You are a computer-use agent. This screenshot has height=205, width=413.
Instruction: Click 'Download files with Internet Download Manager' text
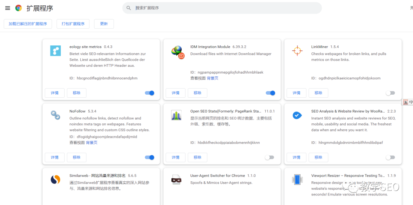(231, 53)
